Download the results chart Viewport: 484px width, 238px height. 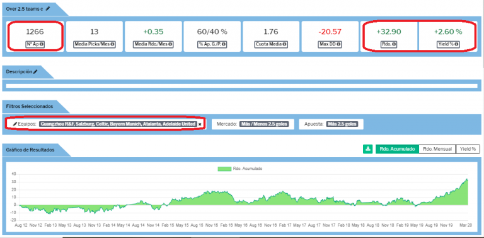(x=367, y=149)
